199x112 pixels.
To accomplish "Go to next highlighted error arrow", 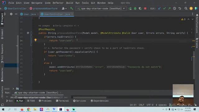I will click(192, 19).
